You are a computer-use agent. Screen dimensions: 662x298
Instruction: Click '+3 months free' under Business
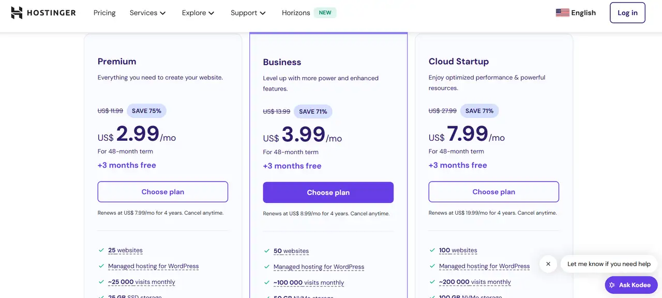tap(292, 166)
